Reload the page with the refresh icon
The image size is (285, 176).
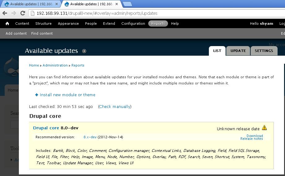click(x=23, y=13)
